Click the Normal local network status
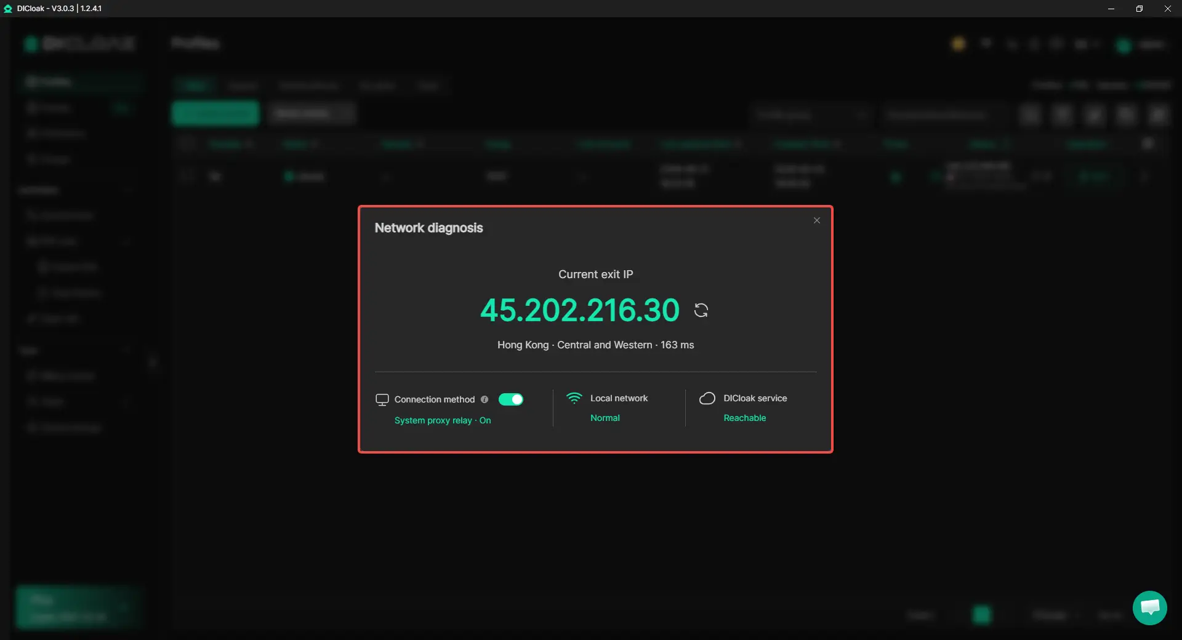This screenshot has height=640, width=1182. tap(605, 418)
